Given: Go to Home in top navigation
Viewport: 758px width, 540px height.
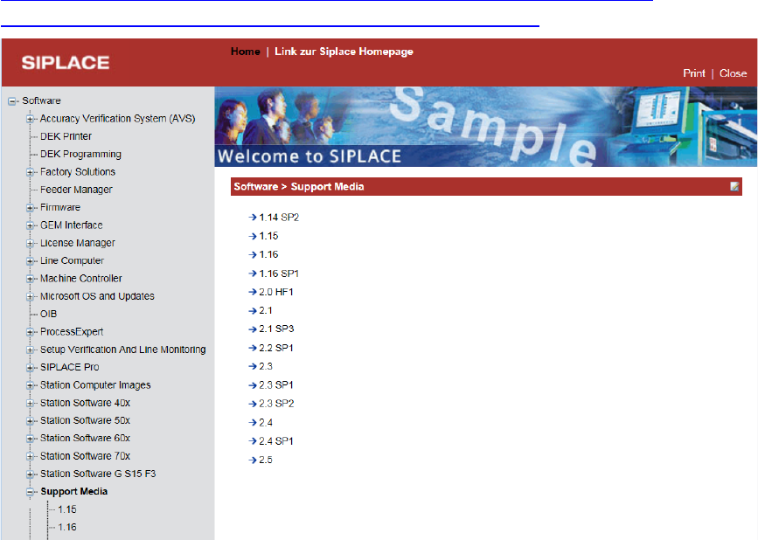Looking at the screenshot, I should 245,52.
